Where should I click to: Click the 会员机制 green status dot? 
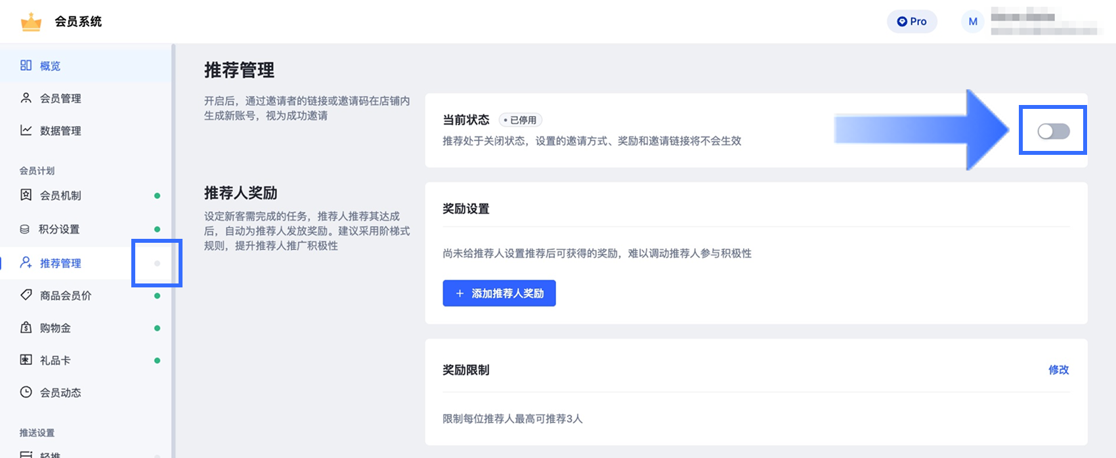(157, 196)
